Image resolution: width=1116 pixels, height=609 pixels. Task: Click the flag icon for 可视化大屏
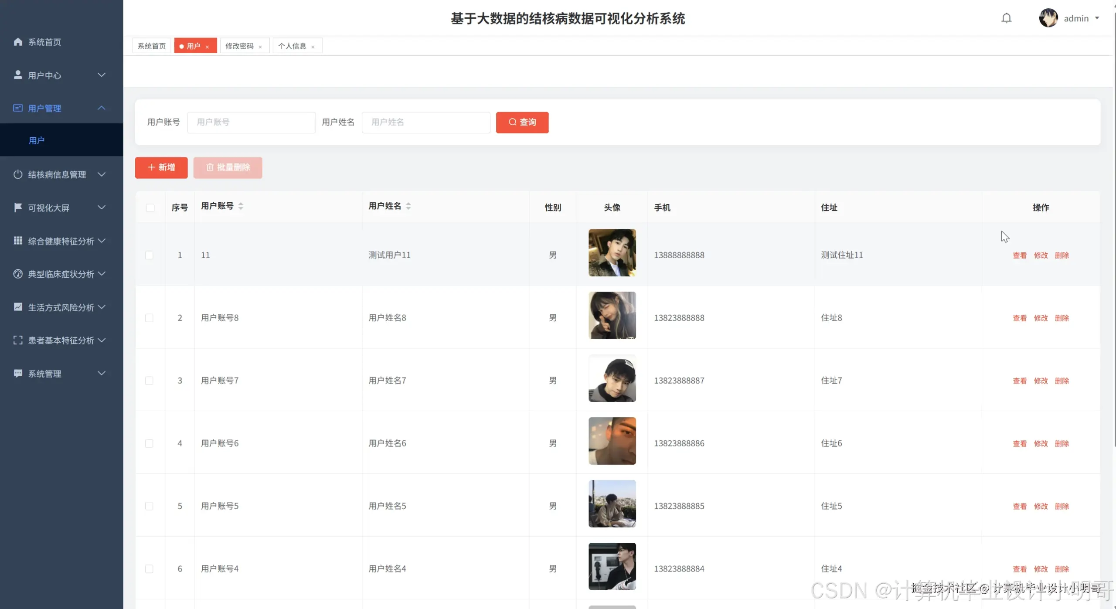(x=18, y=208)
